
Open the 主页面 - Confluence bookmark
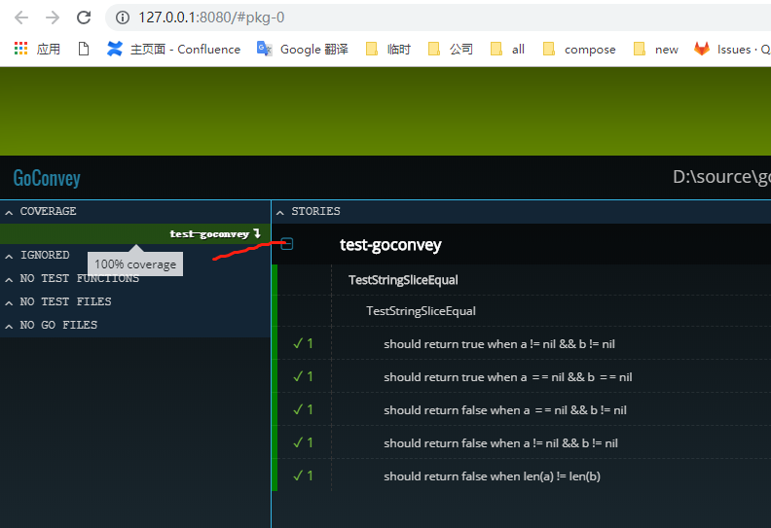pos(173,50)
